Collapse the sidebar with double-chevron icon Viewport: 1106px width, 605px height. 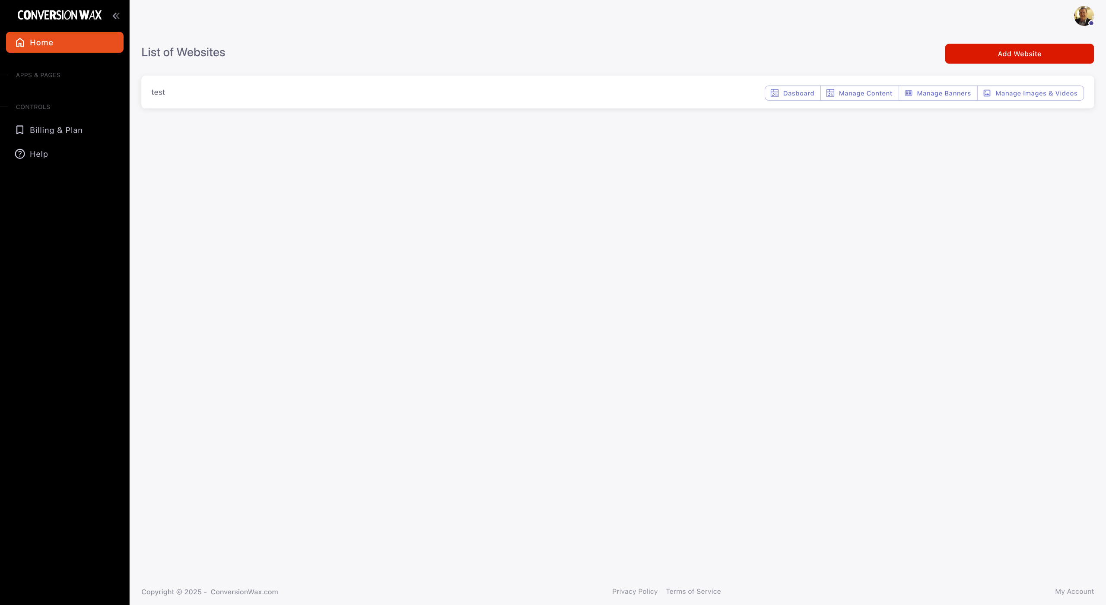pos(116,16)
